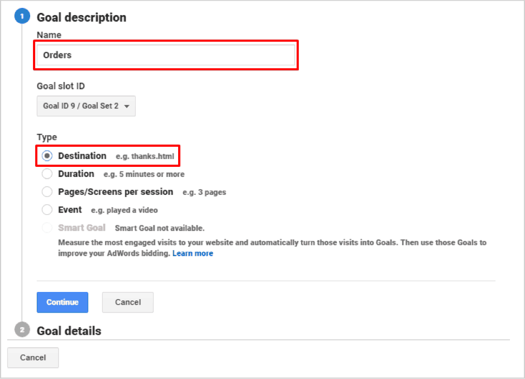
Task: Click the bottom-left Cancel button
Action: point(33,357)
